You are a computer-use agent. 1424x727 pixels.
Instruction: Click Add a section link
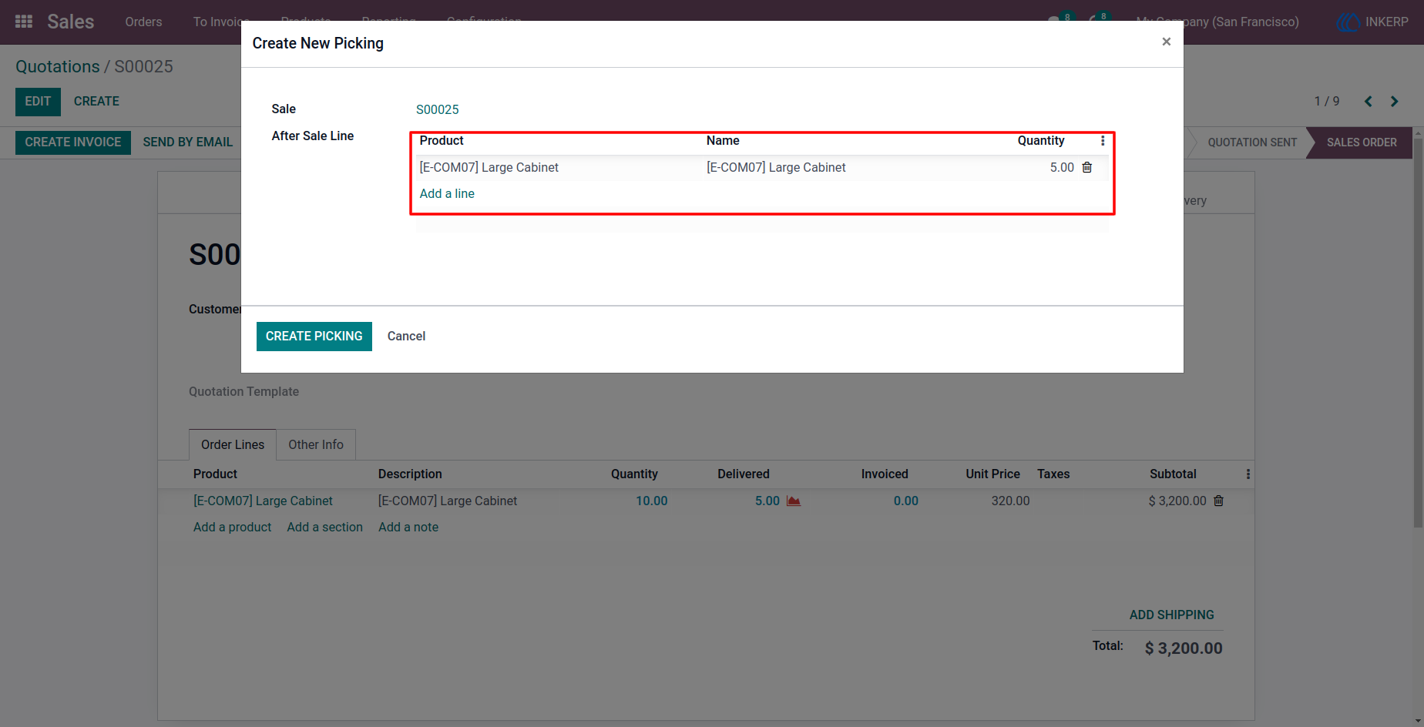pos(324,528)
